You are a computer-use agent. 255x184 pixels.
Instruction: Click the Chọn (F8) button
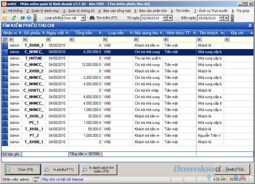tap(20, 169)
